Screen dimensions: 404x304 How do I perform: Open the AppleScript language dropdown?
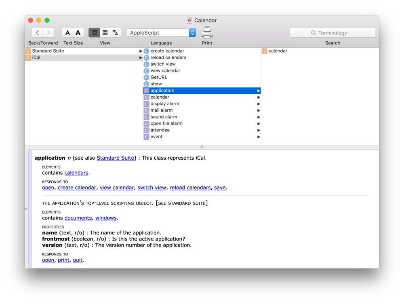click(x=161, y=33)
